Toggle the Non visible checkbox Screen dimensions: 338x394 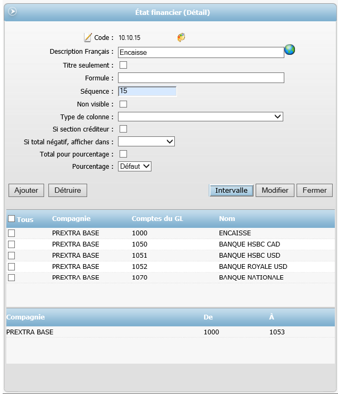click(x=123, y=104)
